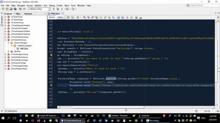Toggle Bookmark in editor toolbar
The width and height of the screenshot is (220, 123).
(x=113, y=17)
